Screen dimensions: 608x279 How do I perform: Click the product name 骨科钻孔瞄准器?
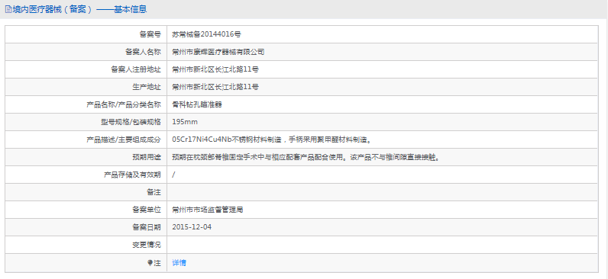click(197, 104)
